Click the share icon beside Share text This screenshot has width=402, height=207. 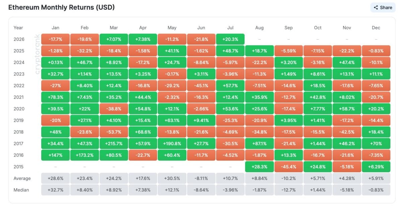pos(376,7)
